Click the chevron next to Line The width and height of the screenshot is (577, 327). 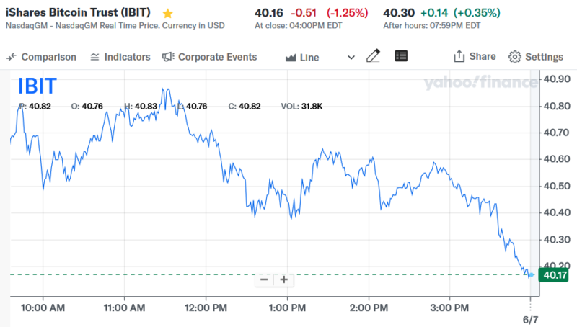tap(351, 57)
